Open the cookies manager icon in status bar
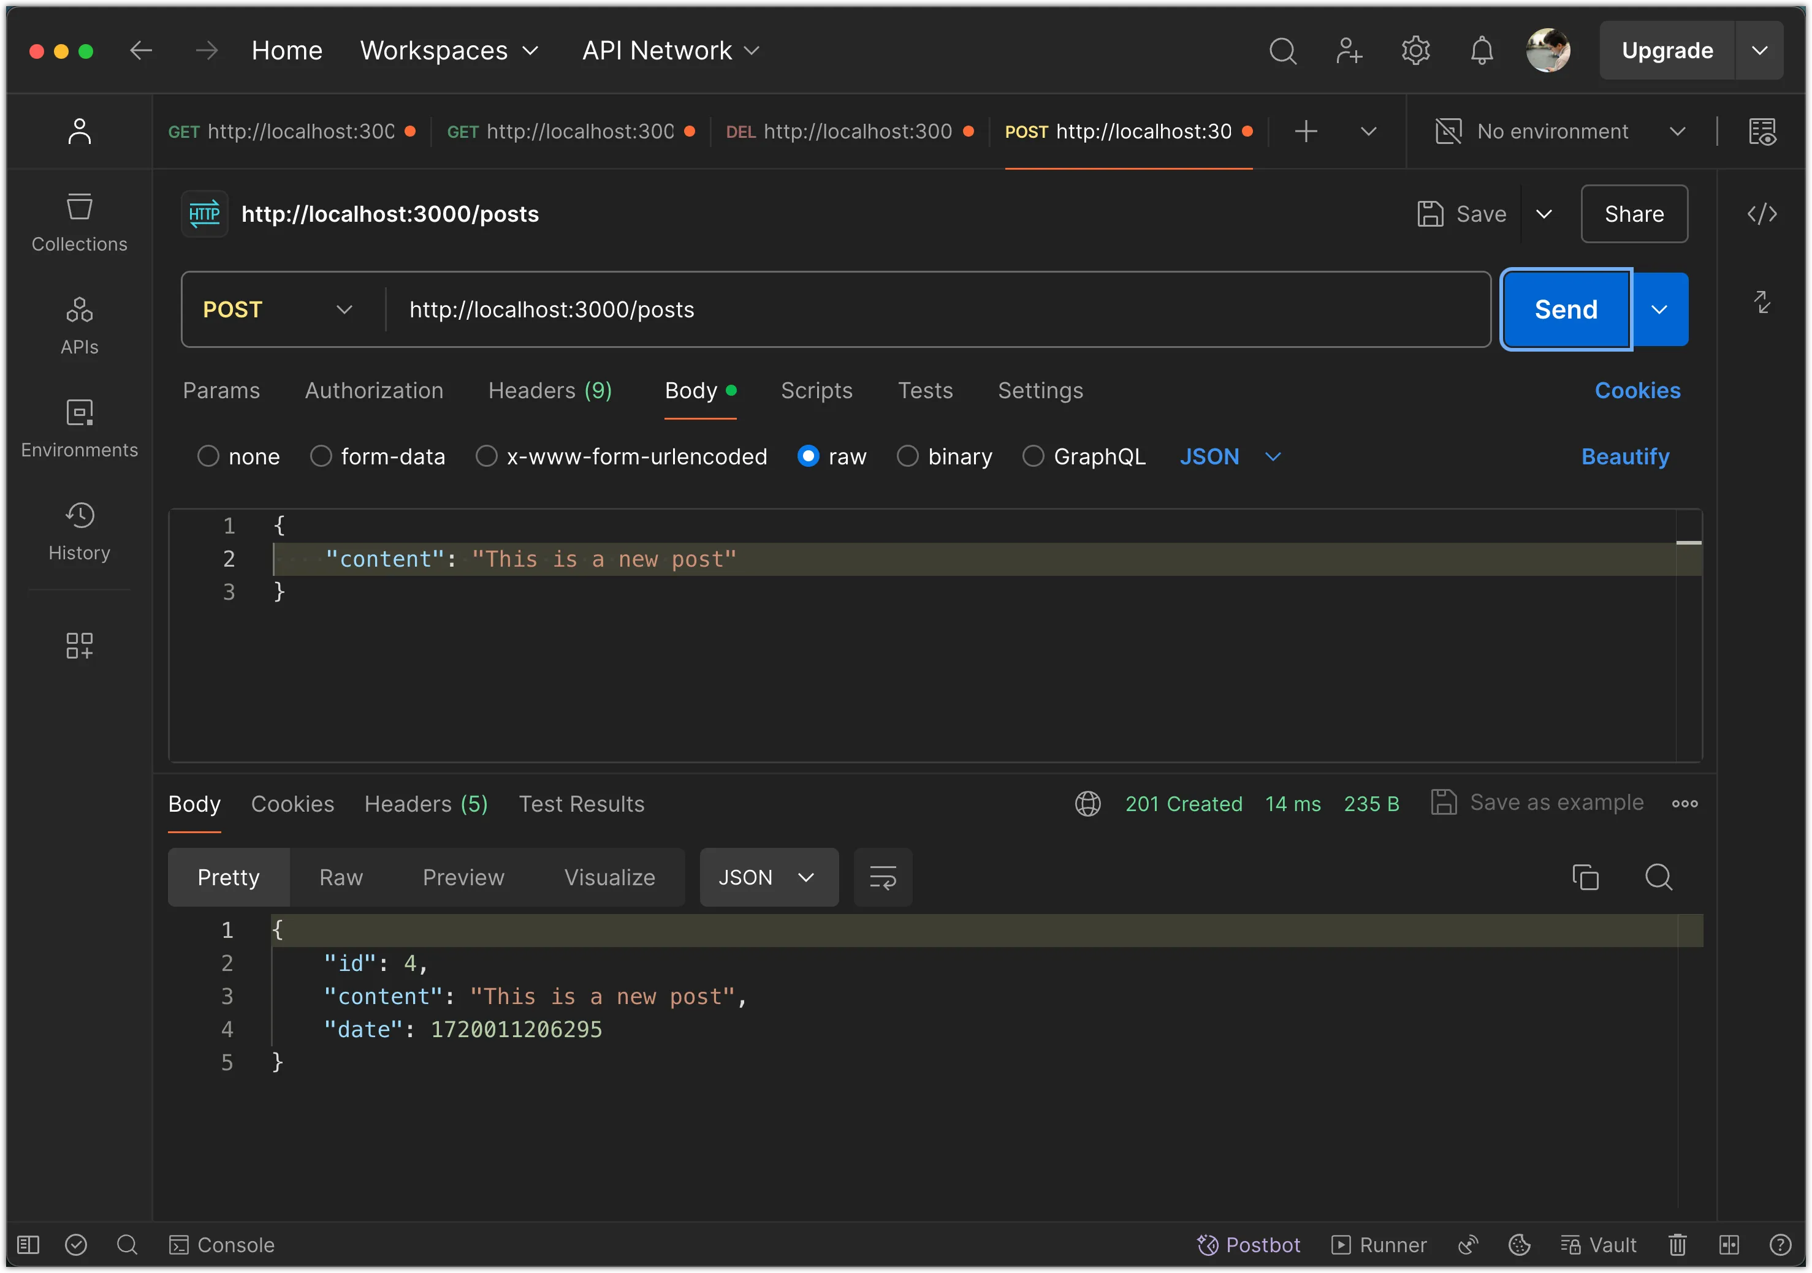 [x=1519, y=1245]
